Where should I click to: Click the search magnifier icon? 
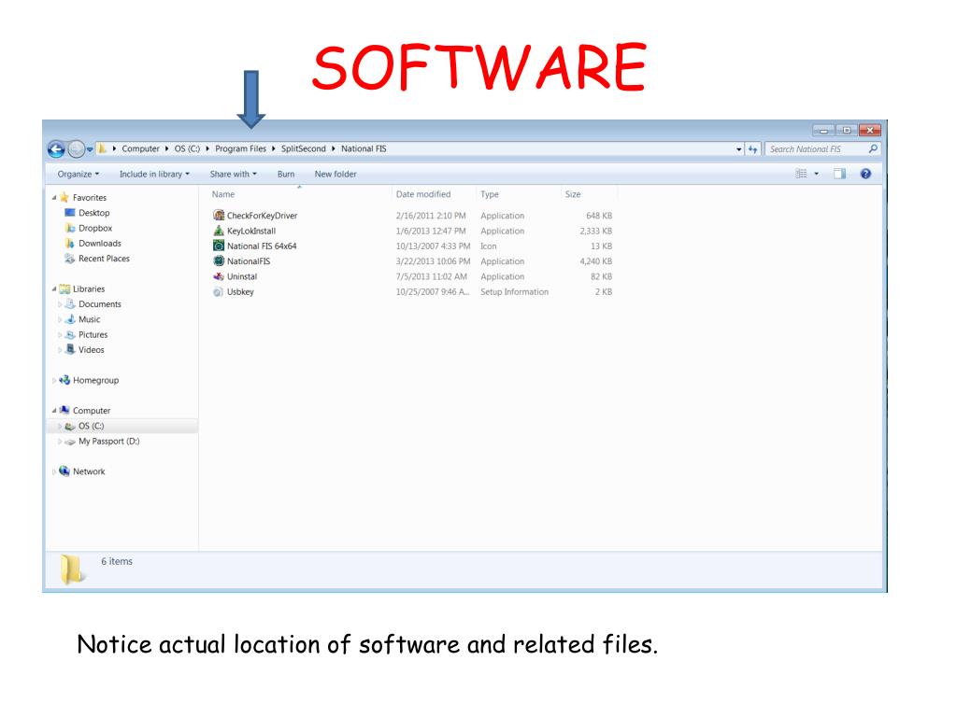874,148
